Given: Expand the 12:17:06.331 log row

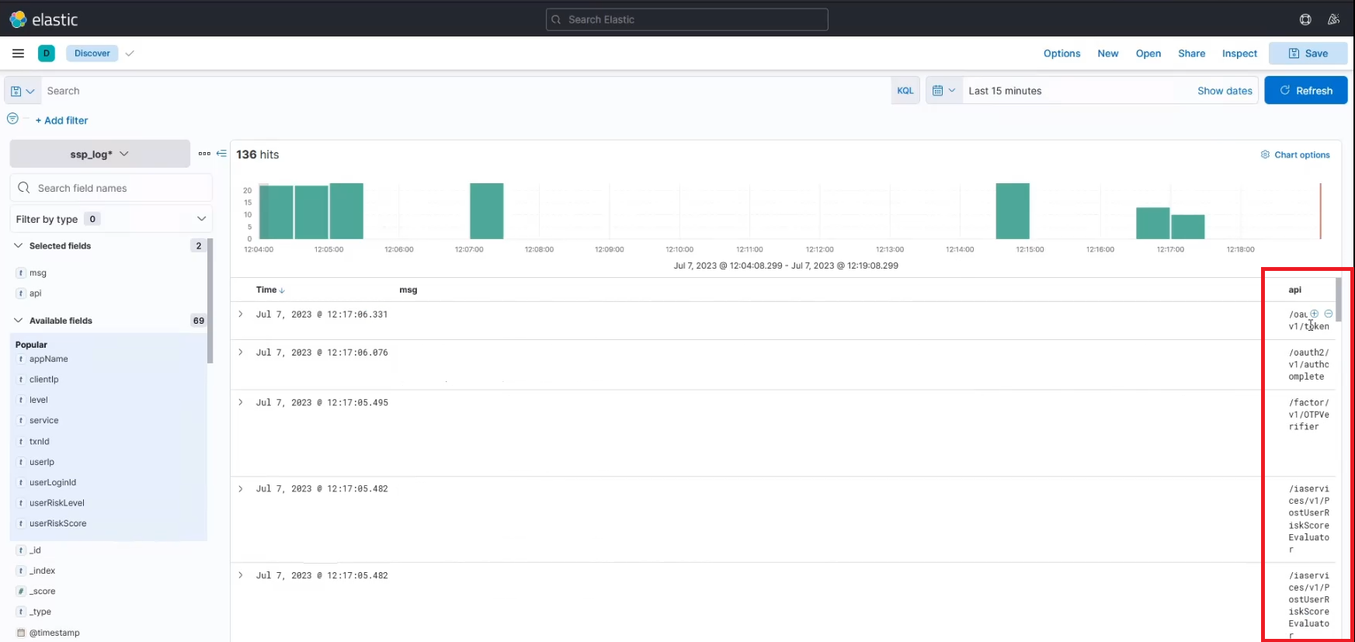Looking at the screenshot, I should [241, 314].
